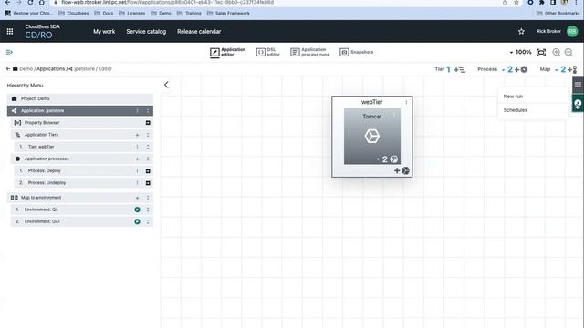Select Property Browser row
This screenshot has width=584, height=328.
coord(82,123)
